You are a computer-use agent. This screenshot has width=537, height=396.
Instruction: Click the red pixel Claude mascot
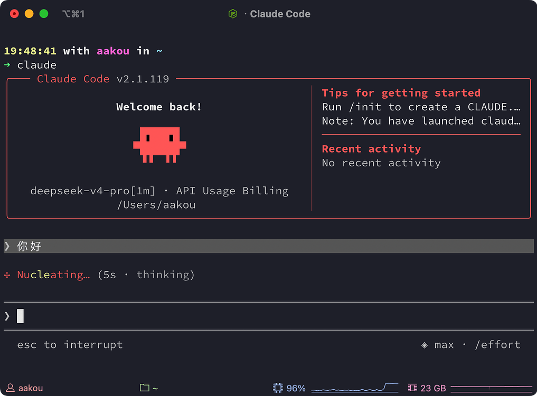click(x=159, y=145)
